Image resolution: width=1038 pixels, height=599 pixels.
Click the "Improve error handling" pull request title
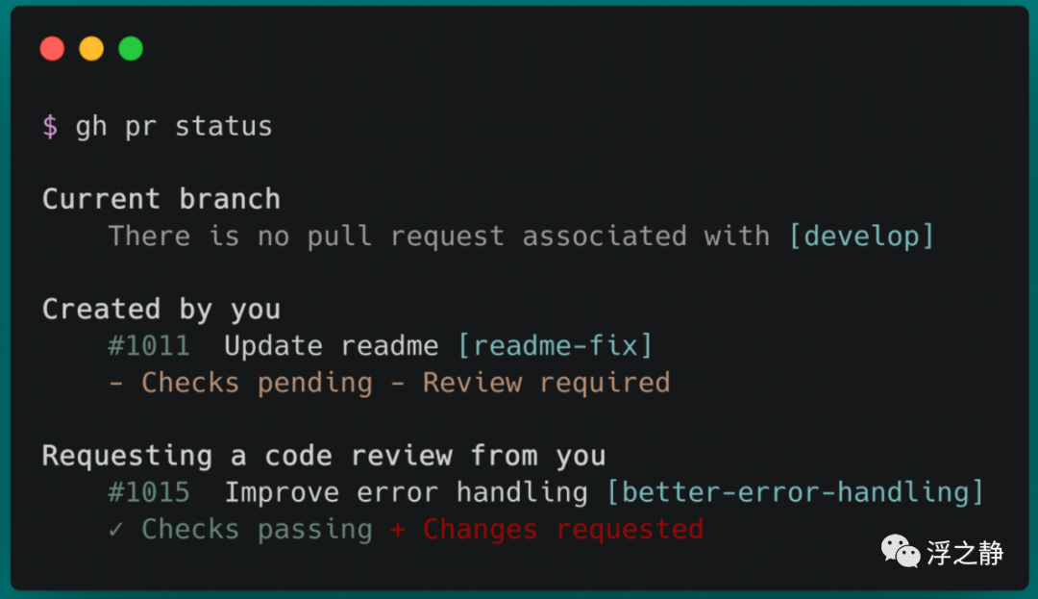click(x=406, y=493)
